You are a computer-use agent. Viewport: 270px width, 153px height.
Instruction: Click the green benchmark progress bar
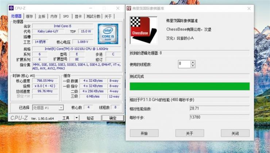tap(190, 86)
